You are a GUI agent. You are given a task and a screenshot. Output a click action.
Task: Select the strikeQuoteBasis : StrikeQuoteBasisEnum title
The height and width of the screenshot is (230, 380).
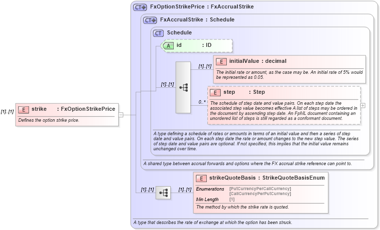(x=267, y=178)
